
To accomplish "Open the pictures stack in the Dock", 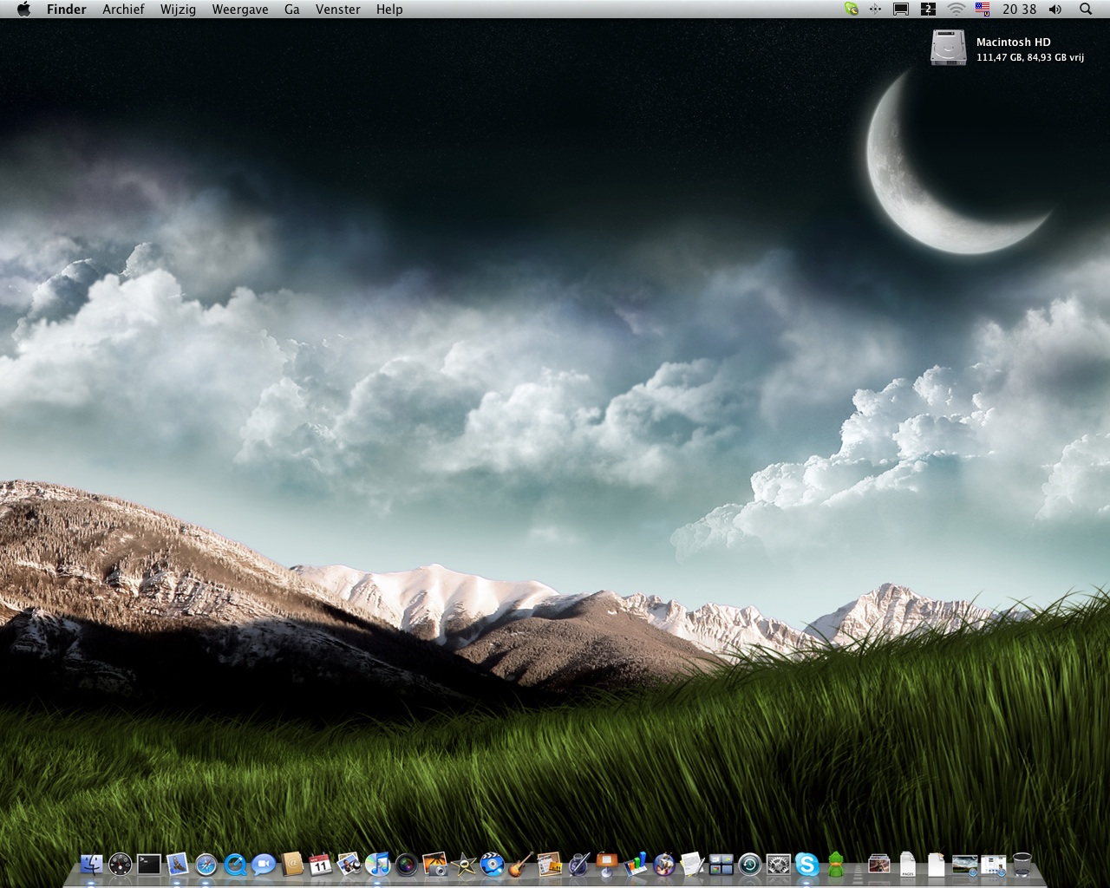I will (x=878, y=864).
